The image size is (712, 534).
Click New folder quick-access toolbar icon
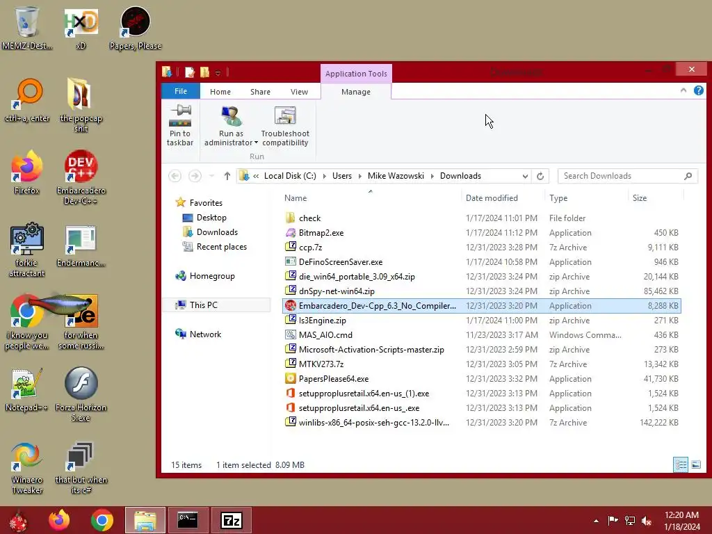tap(205, 72)
